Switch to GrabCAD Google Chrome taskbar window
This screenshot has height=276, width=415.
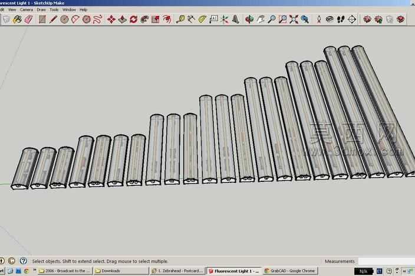[290, 271]
